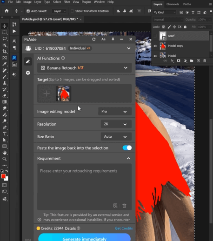213x241 pixels.
Task: Open the Normal blend mode dropdown
Action: 168,20
